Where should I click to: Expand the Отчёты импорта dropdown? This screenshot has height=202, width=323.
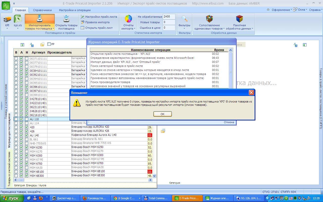click(134, 29)
